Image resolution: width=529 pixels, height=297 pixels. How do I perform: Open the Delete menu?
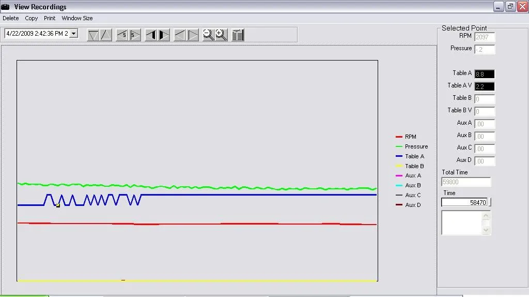click(x=11, y=18)
